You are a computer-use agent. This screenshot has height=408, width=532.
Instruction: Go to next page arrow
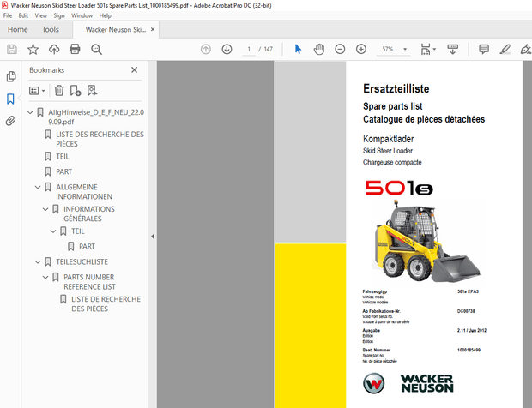227,50
